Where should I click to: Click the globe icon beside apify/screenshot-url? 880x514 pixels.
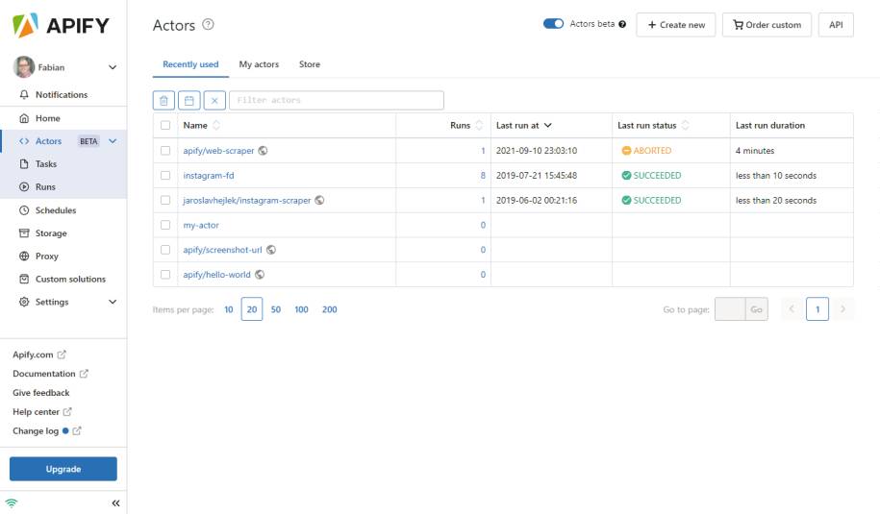271,250
